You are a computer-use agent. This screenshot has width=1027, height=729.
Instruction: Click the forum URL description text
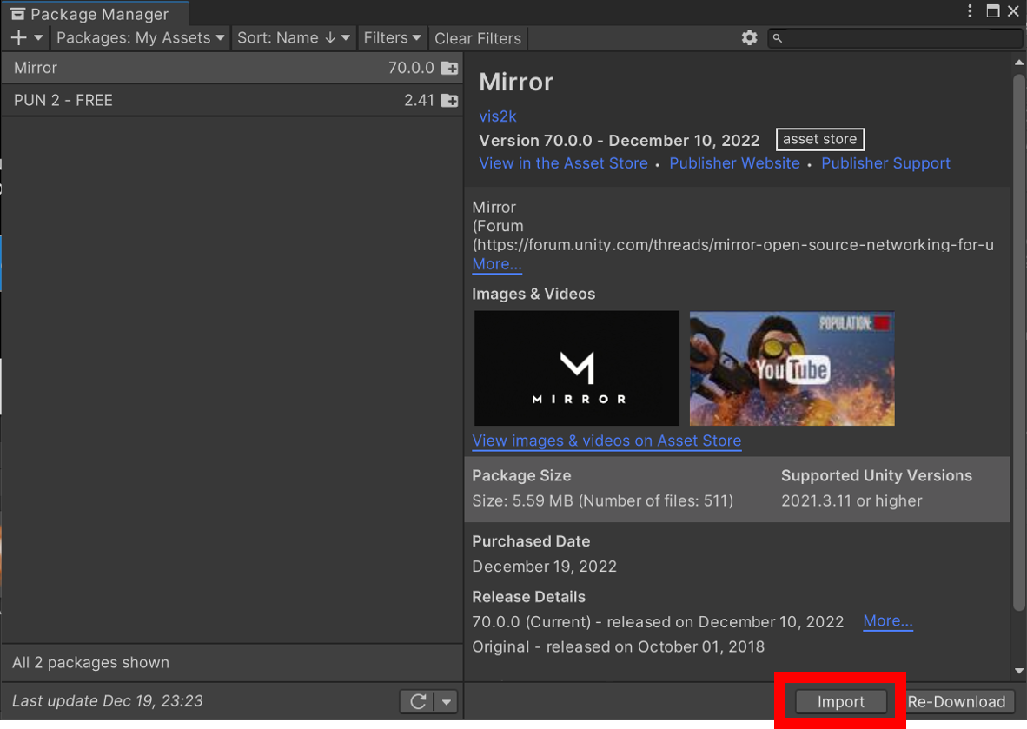(733, 244)
